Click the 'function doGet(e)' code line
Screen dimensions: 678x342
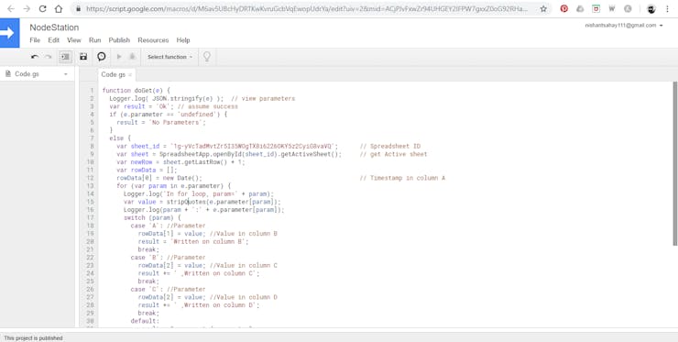point(137,91)
